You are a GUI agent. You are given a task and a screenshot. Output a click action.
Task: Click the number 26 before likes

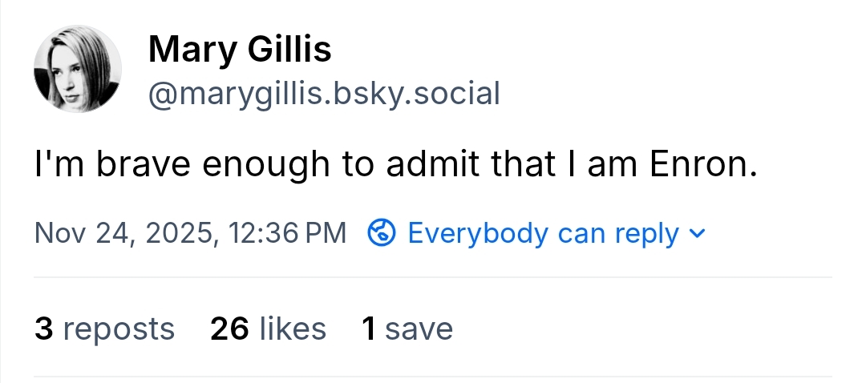point(229,329)
